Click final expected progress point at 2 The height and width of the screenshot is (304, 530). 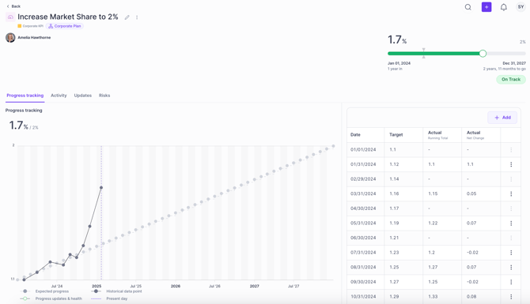click(x=333, y=146)
